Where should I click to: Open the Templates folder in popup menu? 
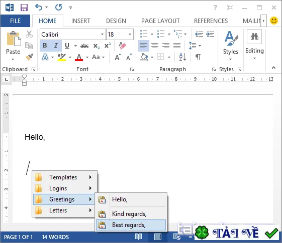coord(65,177)
